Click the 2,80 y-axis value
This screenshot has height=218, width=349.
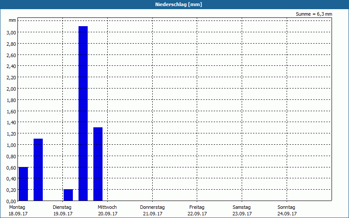pyautogui.click(x=11, y=44)
